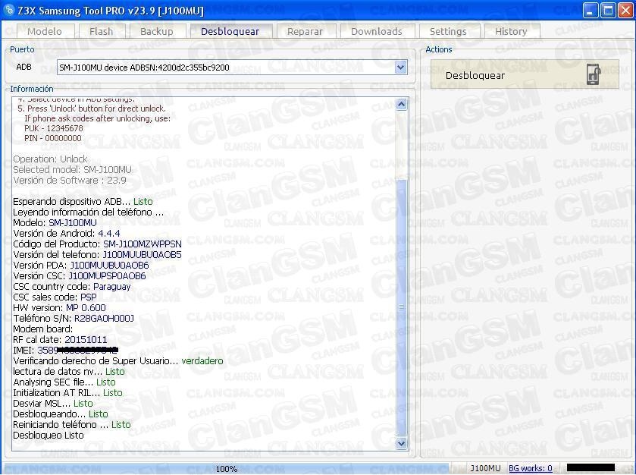Viewport: 636px width, 475px height.
Task: Click the 'Esperando dispositivo ADB... Listo' line
Action: (x=83, y=201)
